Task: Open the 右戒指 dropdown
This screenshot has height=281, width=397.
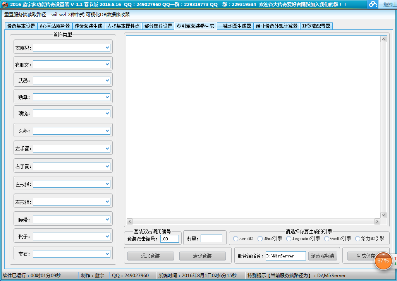Action: point(107,202)
